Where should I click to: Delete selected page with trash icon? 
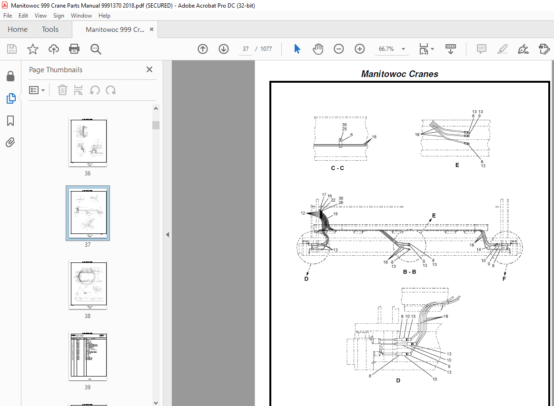(x=62, y=90)
